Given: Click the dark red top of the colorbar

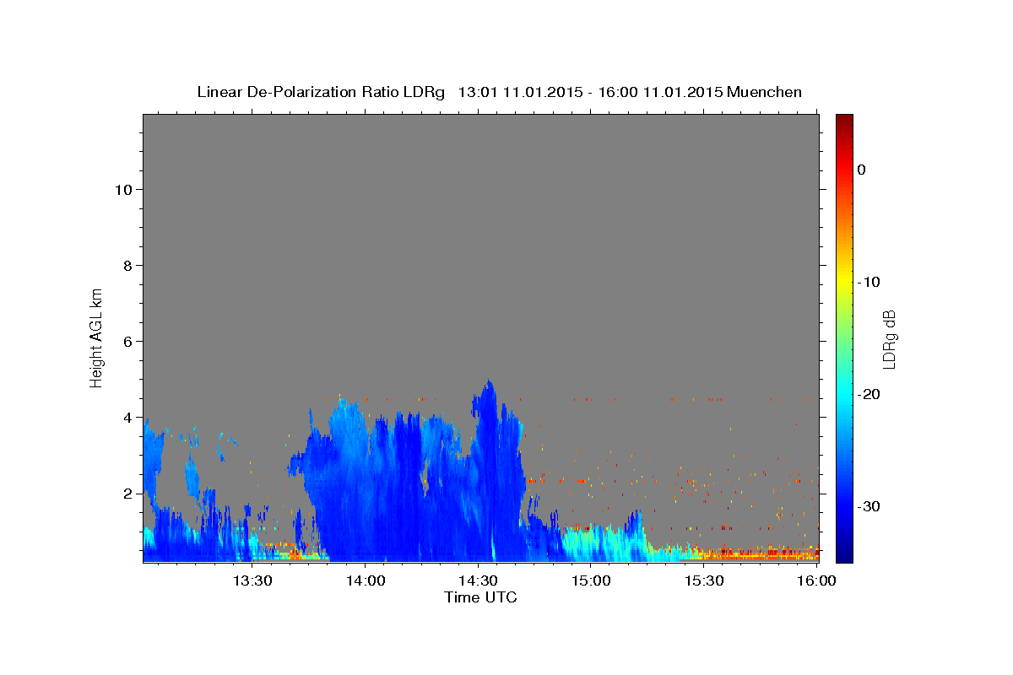Looking at the screenshot, I should click(x=844, y=121).
